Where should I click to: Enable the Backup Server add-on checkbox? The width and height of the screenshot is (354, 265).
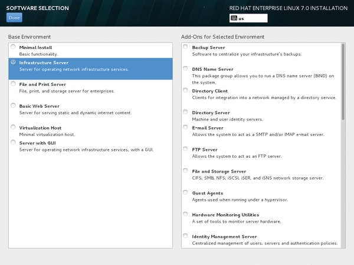[x=185, y=47]
